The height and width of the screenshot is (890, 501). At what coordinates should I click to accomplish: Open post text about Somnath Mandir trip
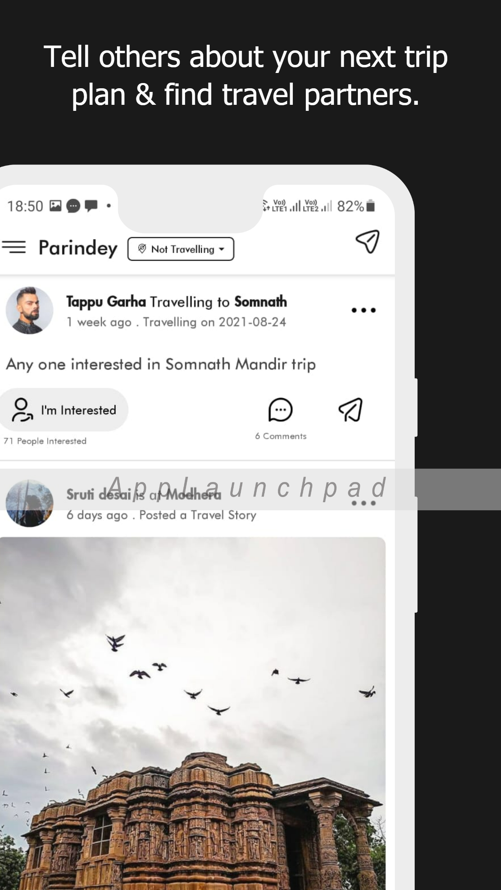click(161, 364)
